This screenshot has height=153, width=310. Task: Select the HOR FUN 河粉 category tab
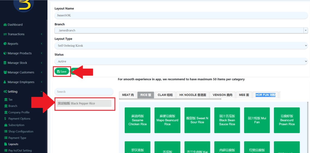pos(265,95)
